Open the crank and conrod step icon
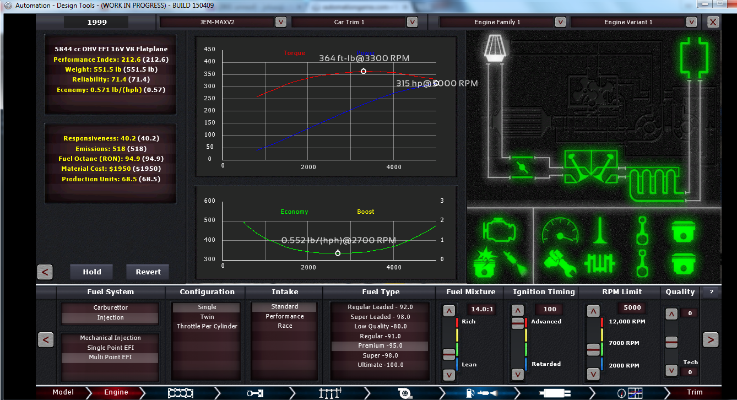 (254, 393)
